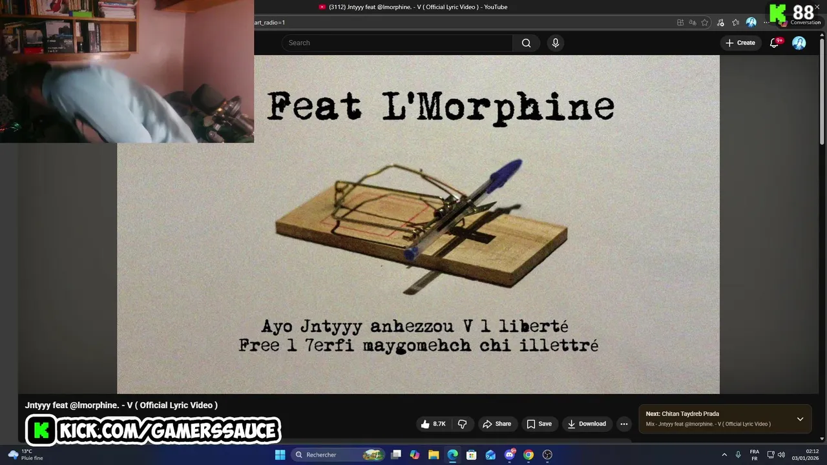827x465 pixels.
Task: Open the browser profile avatar
Action: pyautogui.click(x=751, y=23)
